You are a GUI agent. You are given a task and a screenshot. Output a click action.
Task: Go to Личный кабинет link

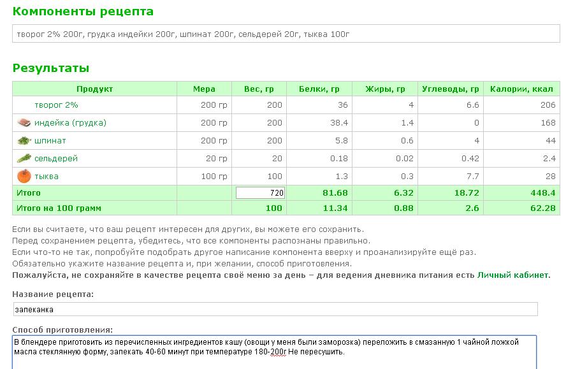point(512,275)
